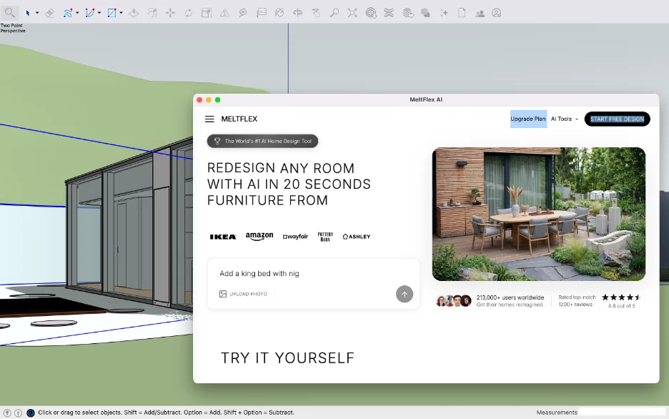Viewport: 669px width, 419px height.
Task: Open the AI Tools dropdown menu
Action: point(565,119)
